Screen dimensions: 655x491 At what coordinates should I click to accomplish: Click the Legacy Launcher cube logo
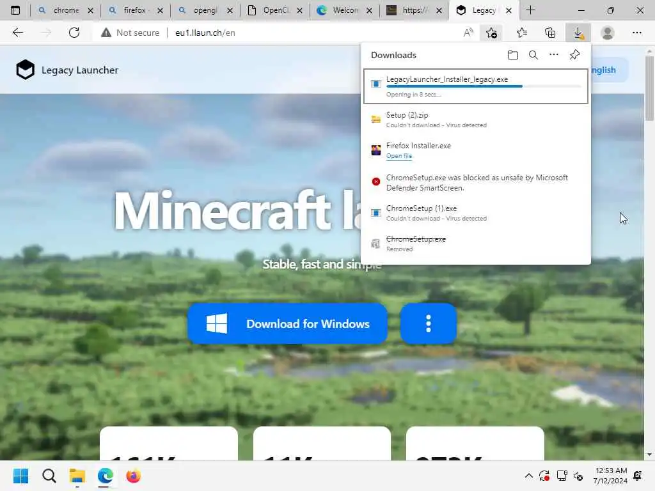25,70
